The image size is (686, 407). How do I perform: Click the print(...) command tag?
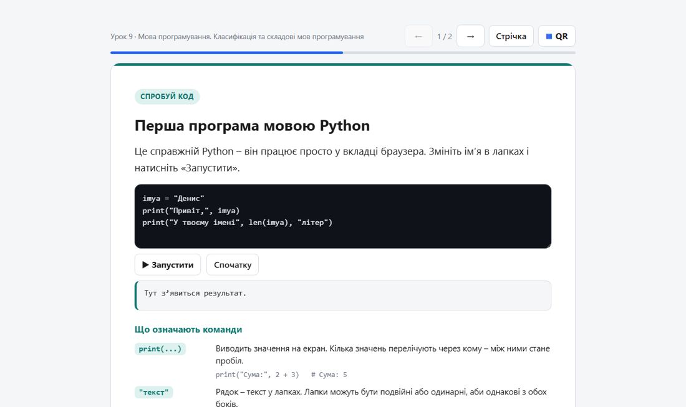160,349
